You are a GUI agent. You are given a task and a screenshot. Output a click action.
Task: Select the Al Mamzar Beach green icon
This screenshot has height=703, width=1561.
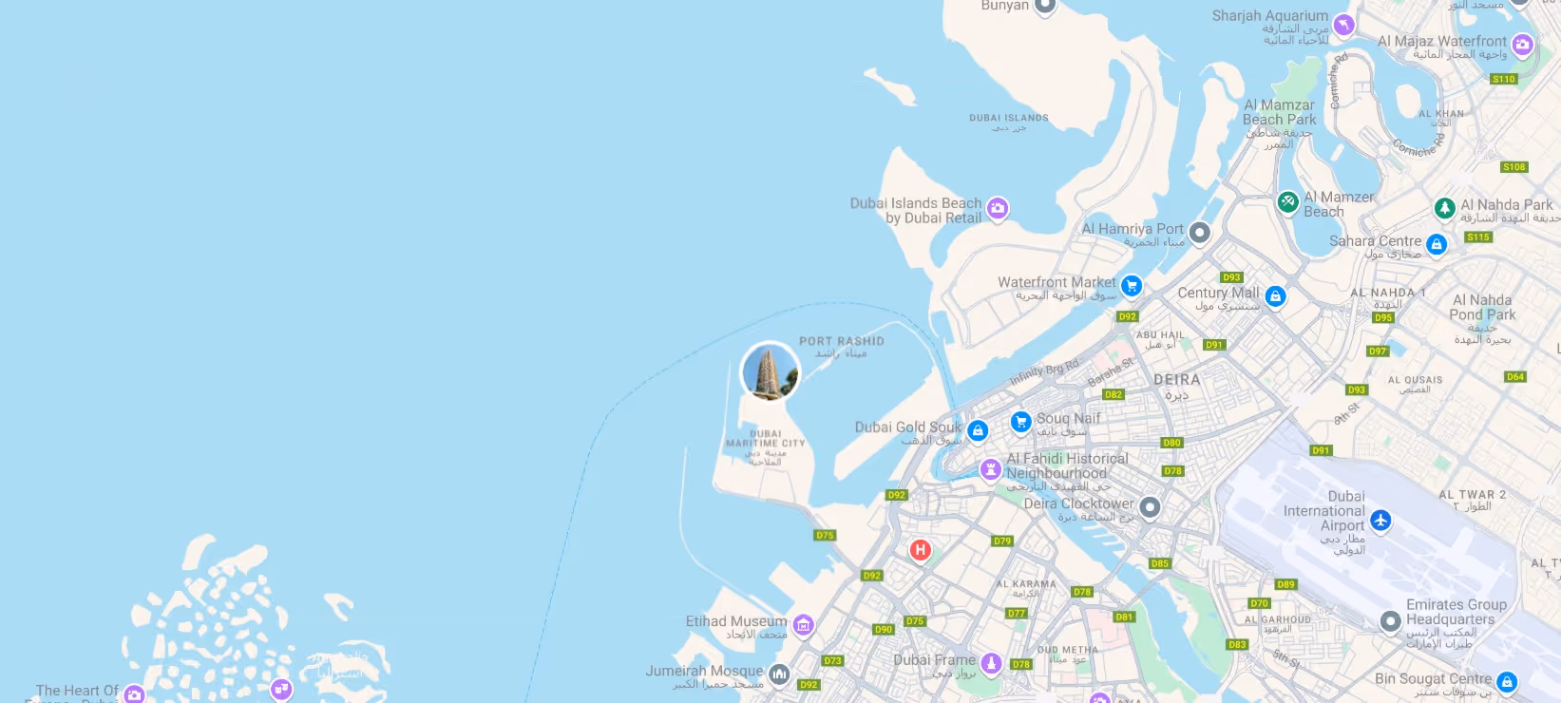1287,201
